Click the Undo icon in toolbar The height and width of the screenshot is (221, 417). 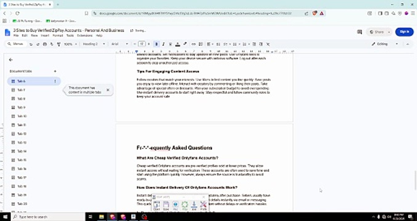(x=31, y=44)
